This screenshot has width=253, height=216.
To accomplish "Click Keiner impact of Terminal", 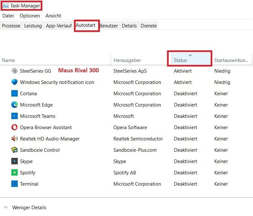I will tap(221, 184).
